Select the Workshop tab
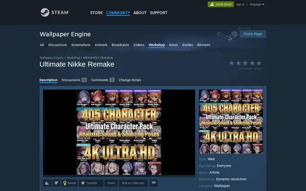This screenshot has width=306, height=191. pyautogui.click(x=157, y=45)
